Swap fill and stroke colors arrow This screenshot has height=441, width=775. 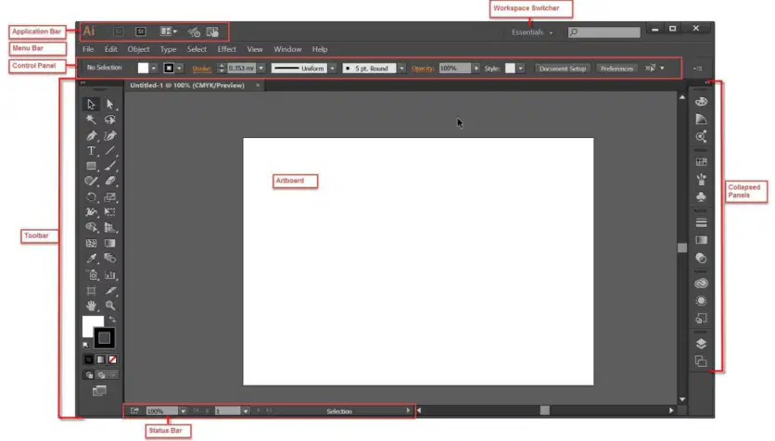pos(112,320)
